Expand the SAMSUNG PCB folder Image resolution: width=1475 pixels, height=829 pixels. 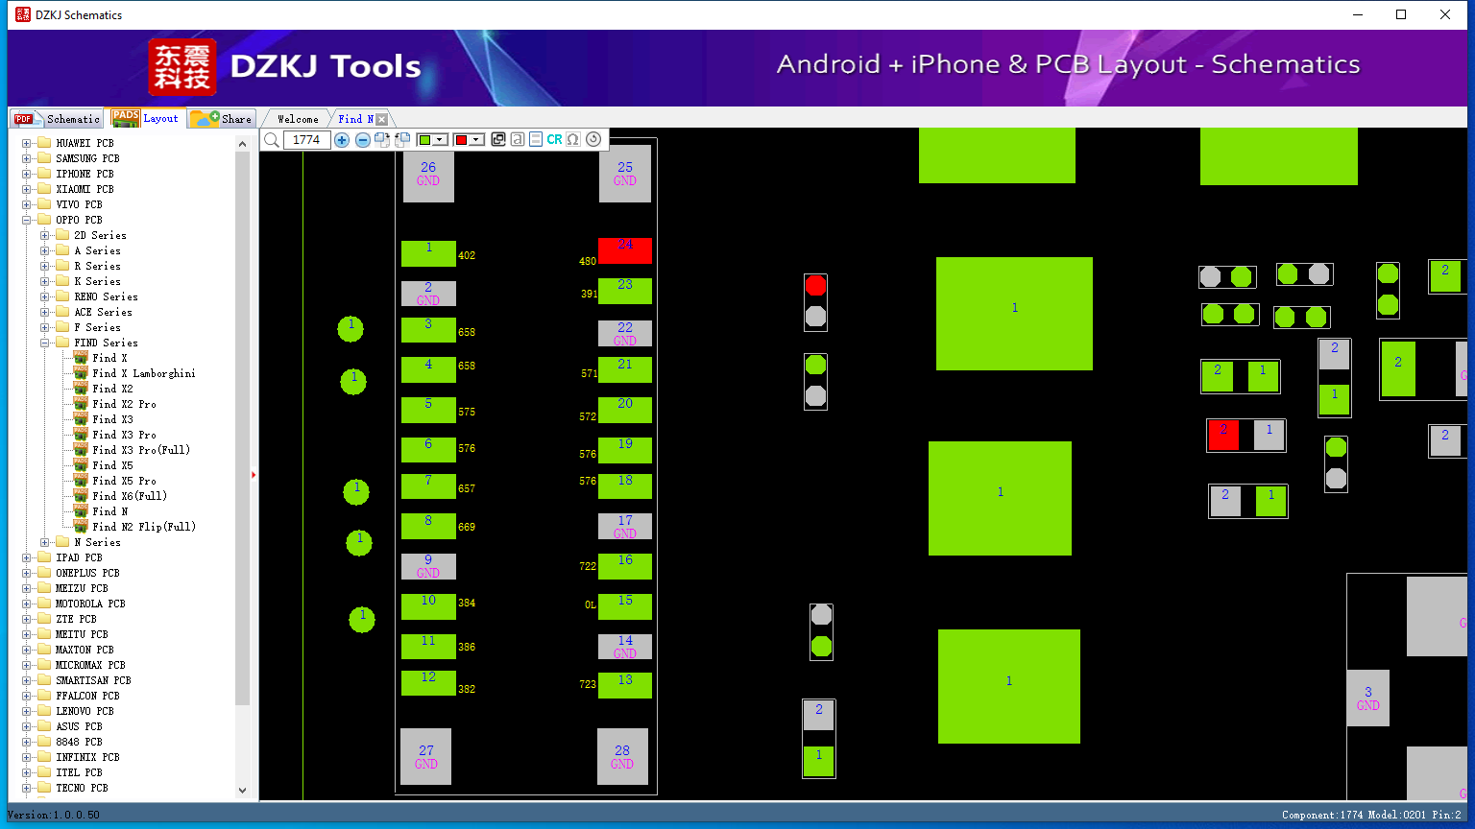27,158
